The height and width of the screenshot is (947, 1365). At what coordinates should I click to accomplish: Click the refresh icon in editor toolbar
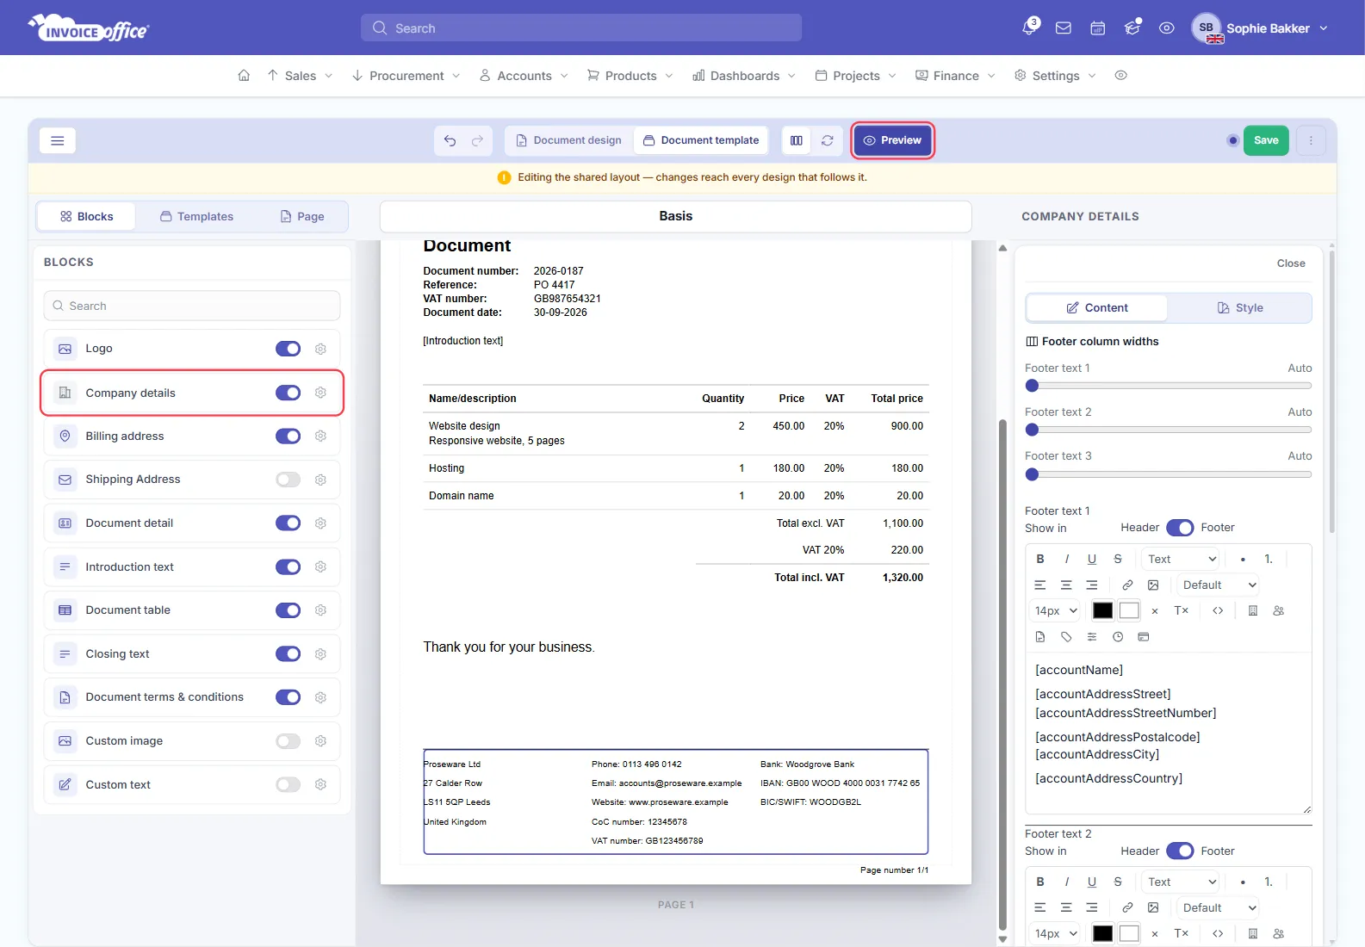coord(828,140)
